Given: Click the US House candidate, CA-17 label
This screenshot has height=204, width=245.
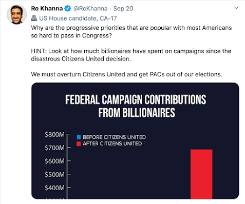Looking at the screenshot, I should pyautogui.click(x=78, y=18).
